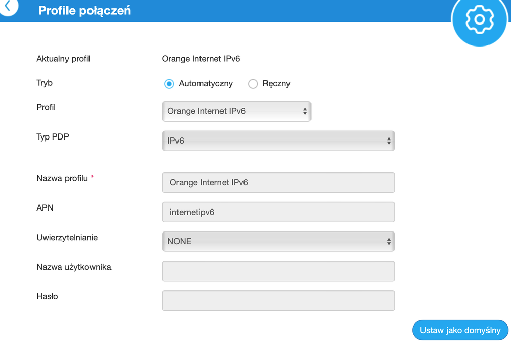Click the Profile połączeń page title
This screenshot has height=348, width=511.
pos(84,10)
